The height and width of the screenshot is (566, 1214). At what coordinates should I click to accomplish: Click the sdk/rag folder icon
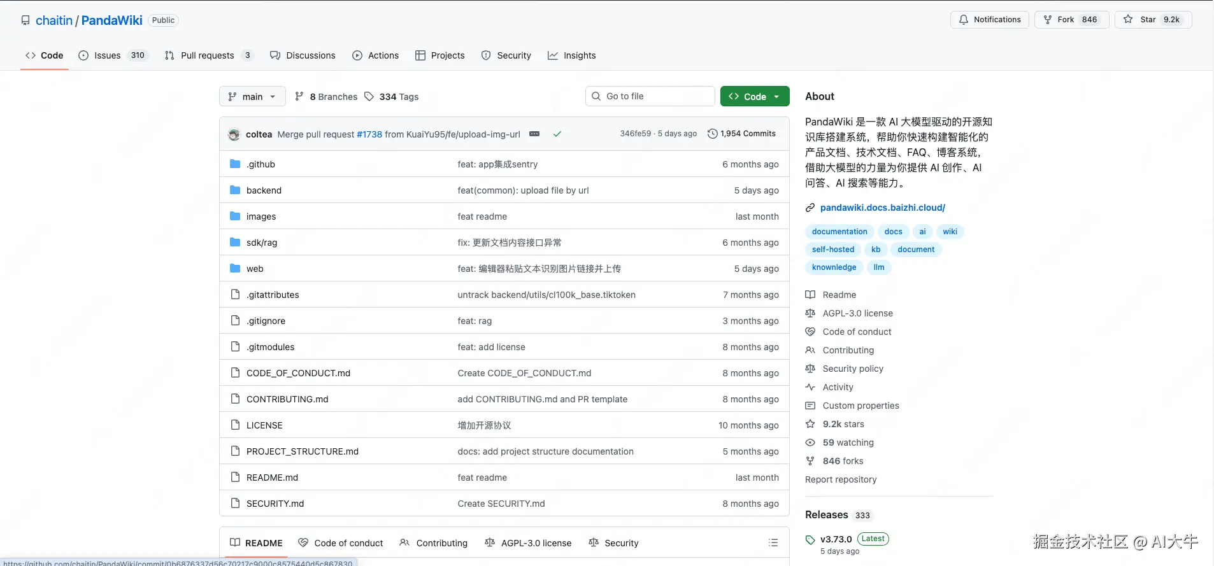pyautogui.click(x=235, y=243)
